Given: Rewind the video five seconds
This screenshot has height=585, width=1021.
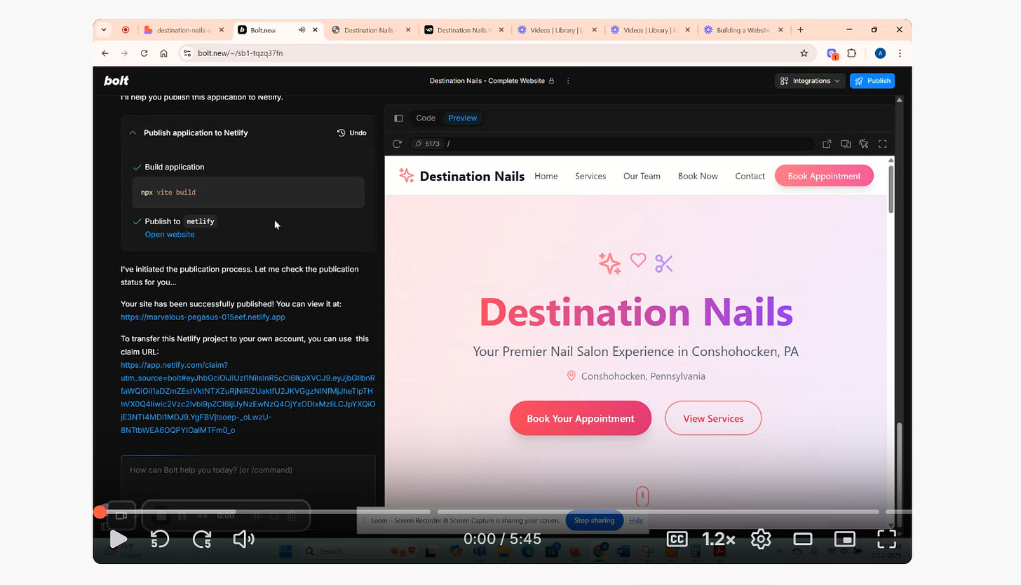Looking at the screenshot, I should pos(160,539).
